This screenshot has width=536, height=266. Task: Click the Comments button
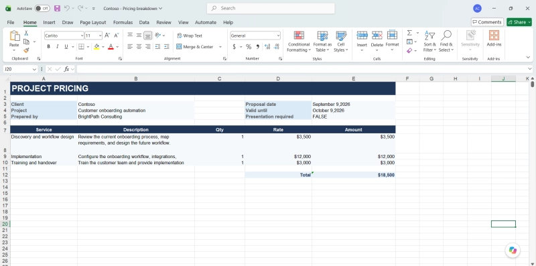[x=487, y=22]
